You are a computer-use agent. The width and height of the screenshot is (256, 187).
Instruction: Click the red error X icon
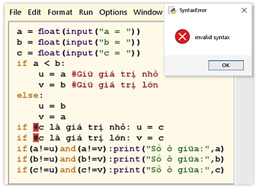182,37
